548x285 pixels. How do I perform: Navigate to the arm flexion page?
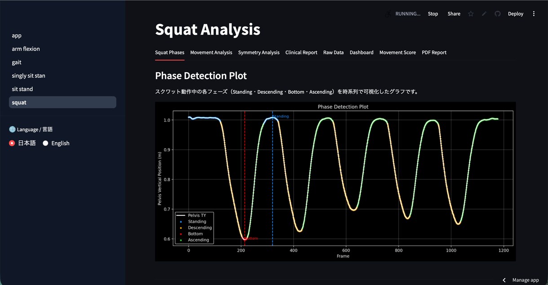(x=62, y=49)
